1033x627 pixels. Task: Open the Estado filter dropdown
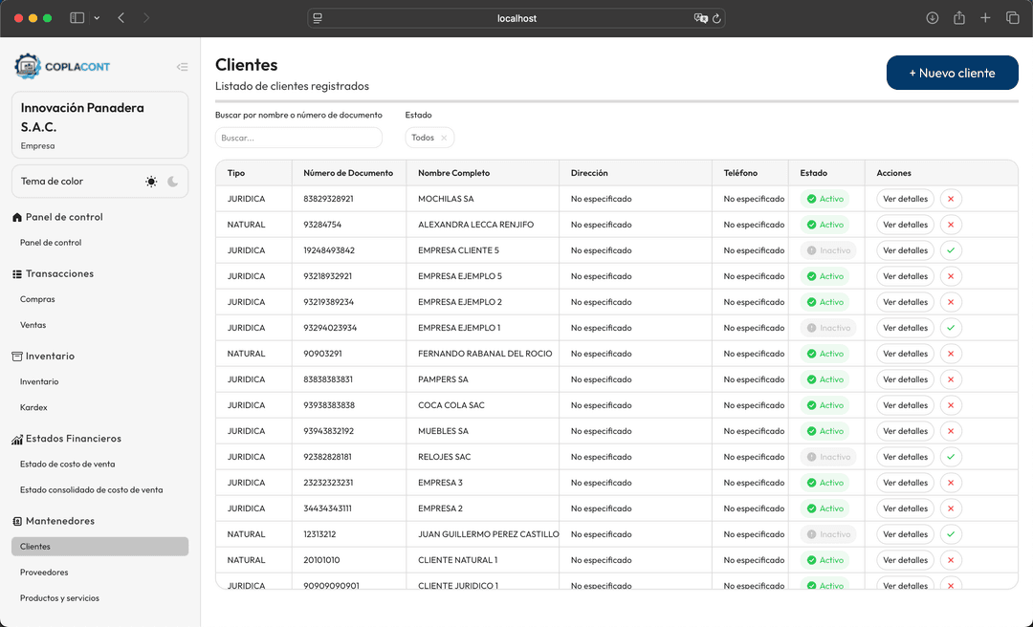423,138
